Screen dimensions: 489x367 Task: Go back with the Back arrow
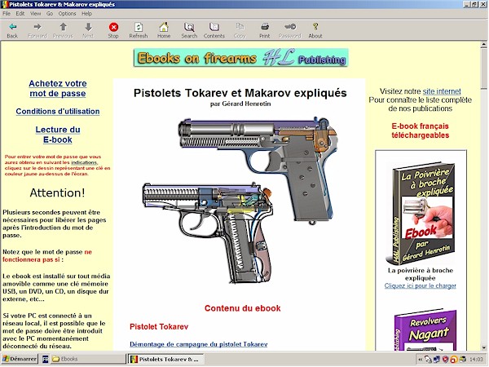(12, 30)
